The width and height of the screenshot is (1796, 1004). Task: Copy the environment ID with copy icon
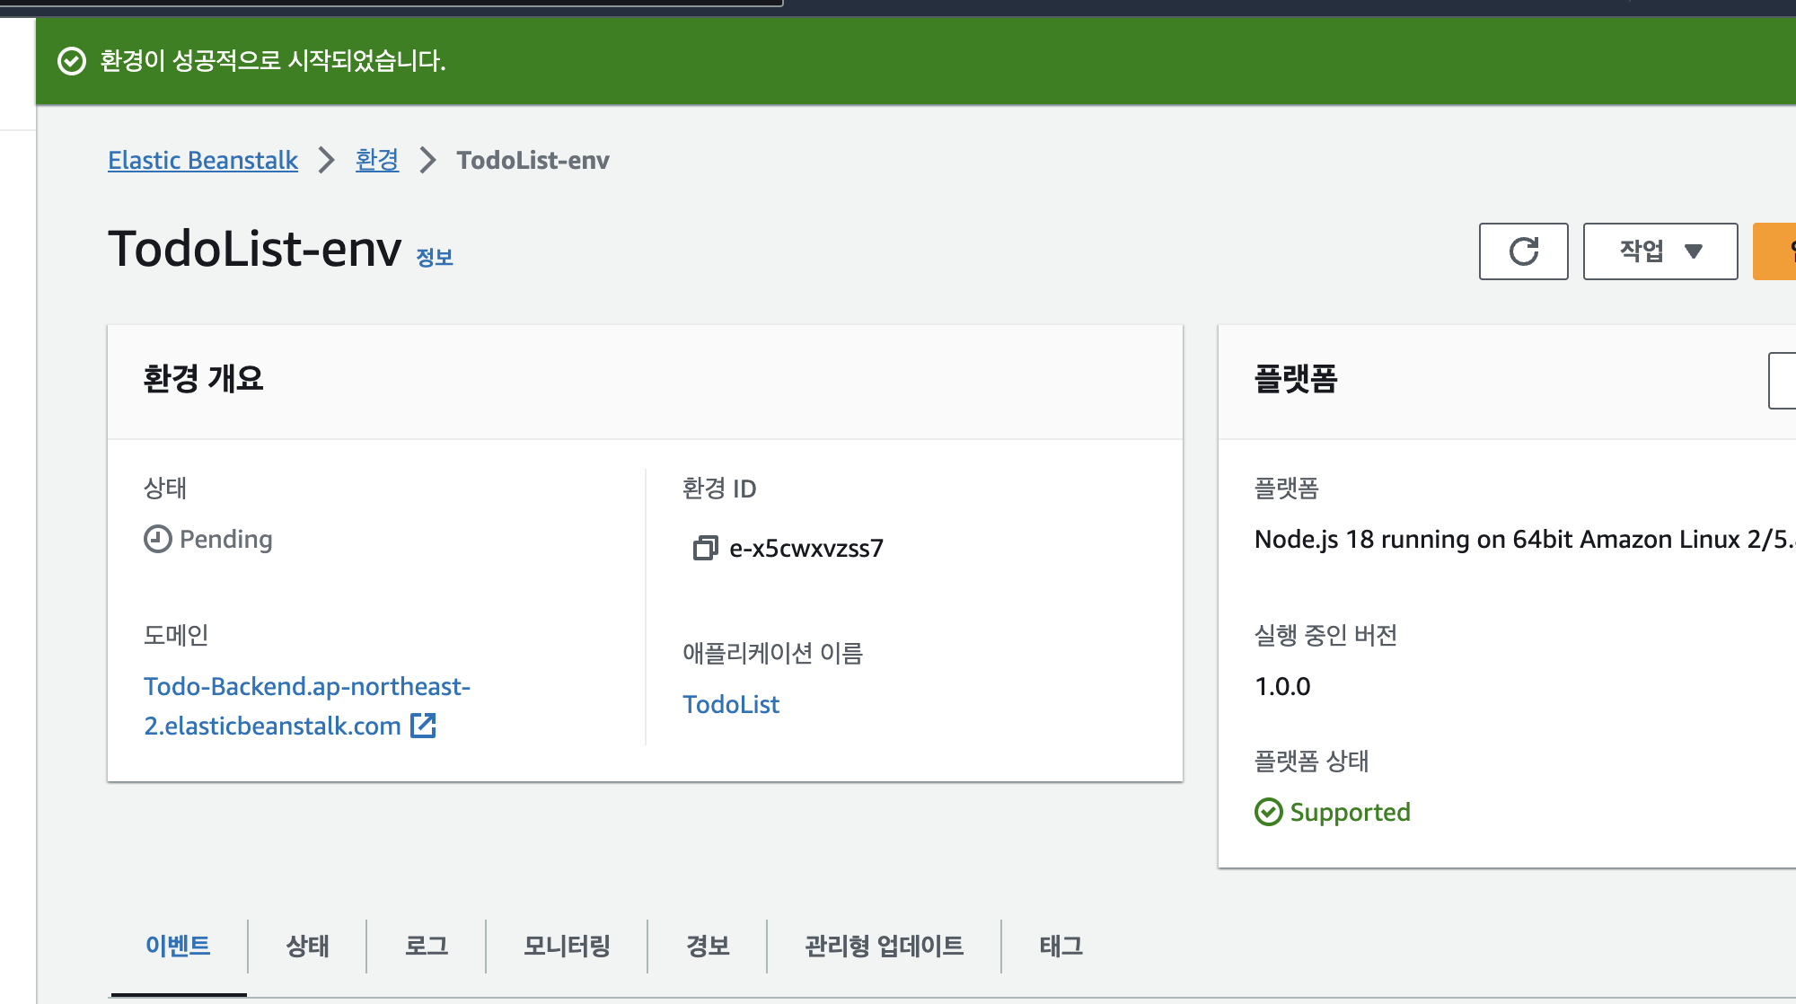[705, 548]
